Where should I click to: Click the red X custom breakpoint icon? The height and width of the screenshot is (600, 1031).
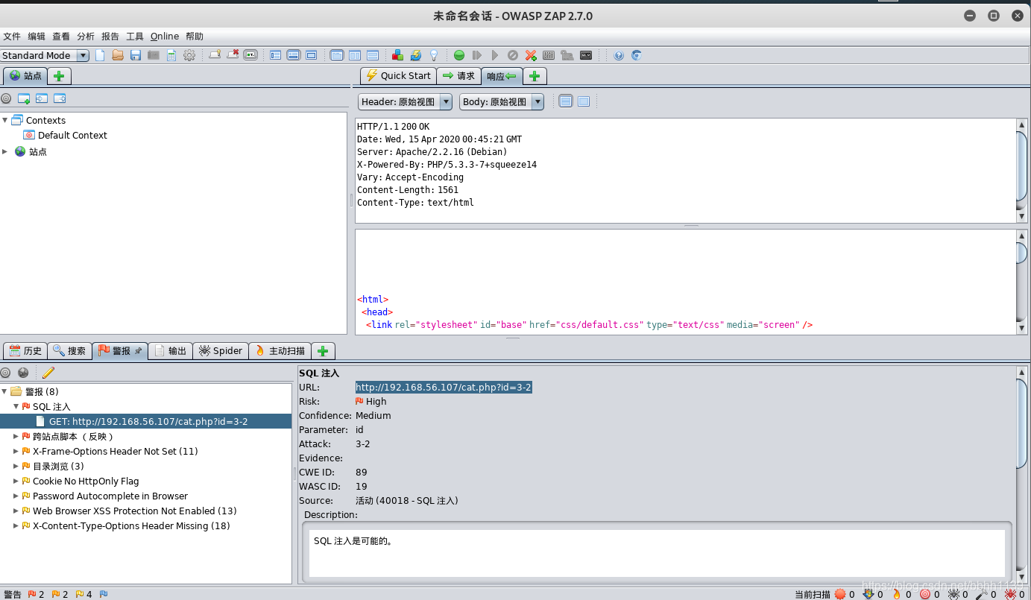point(531,55)
